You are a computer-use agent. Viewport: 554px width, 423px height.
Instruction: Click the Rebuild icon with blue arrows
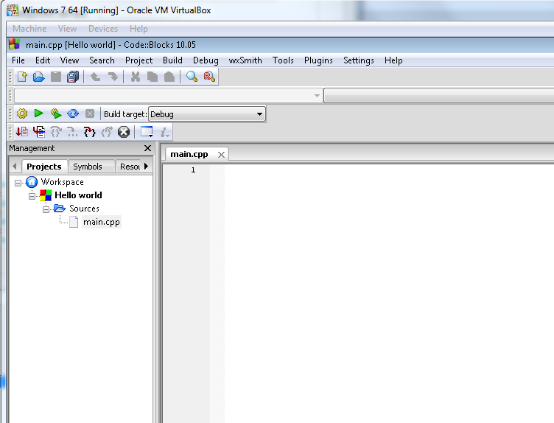[x=73, y=113]
